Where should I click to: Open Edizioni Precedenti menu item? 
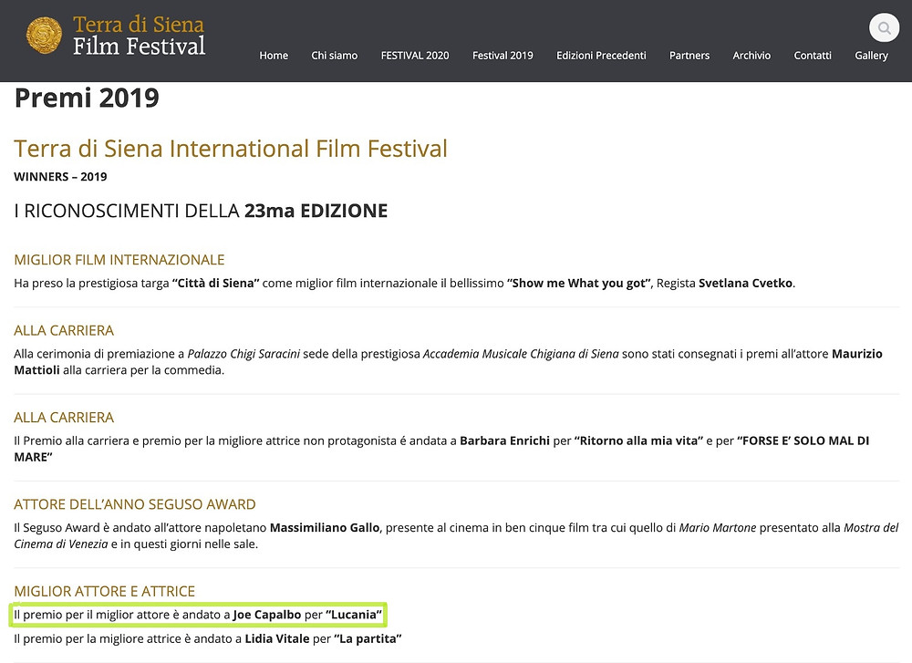click(x=601, y=56)
